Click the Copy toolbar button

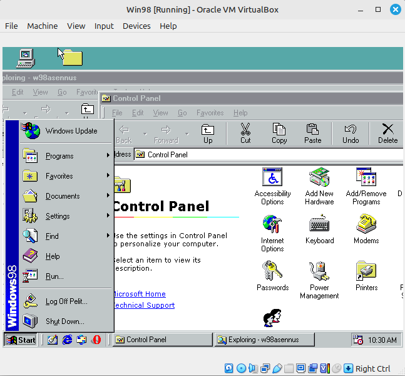[x=279, y=133]
